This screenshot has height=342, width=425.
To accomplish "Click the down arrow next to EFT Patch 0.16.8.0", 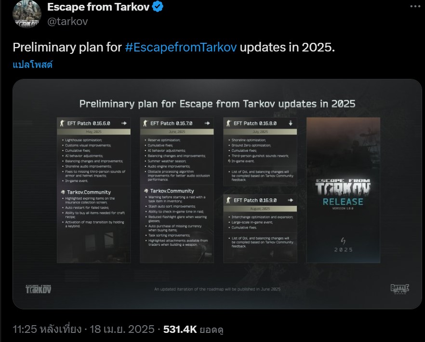I will pyautogui.click(x=291, y=123).
